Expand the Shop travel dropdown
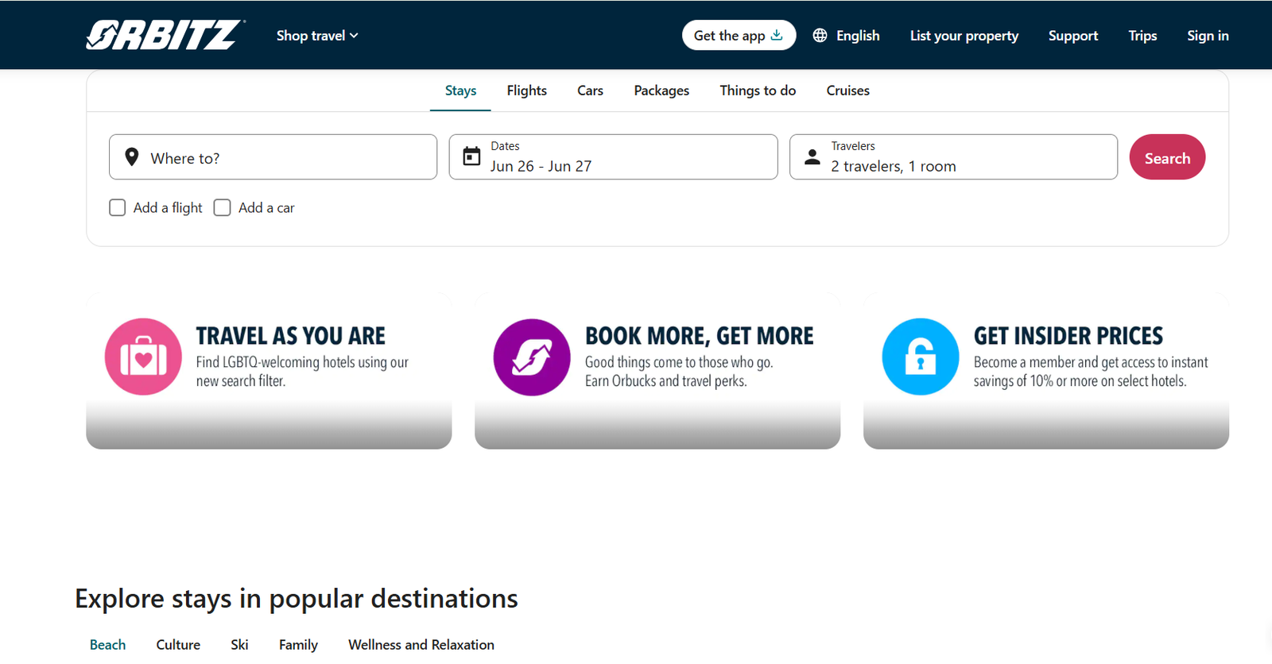This screenshot has height=664, width=1272. pos(317,36)
